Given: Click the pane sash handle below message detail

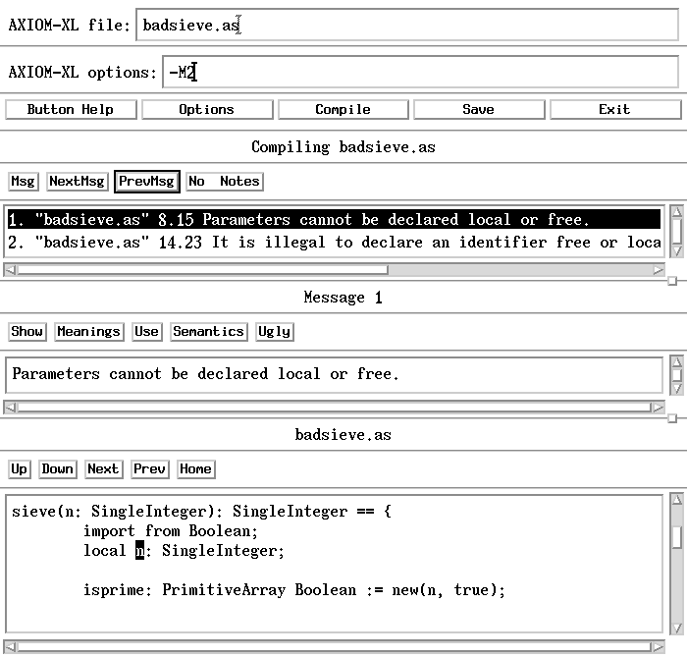Looking at the screenshot, I should [x=672, y=418].
